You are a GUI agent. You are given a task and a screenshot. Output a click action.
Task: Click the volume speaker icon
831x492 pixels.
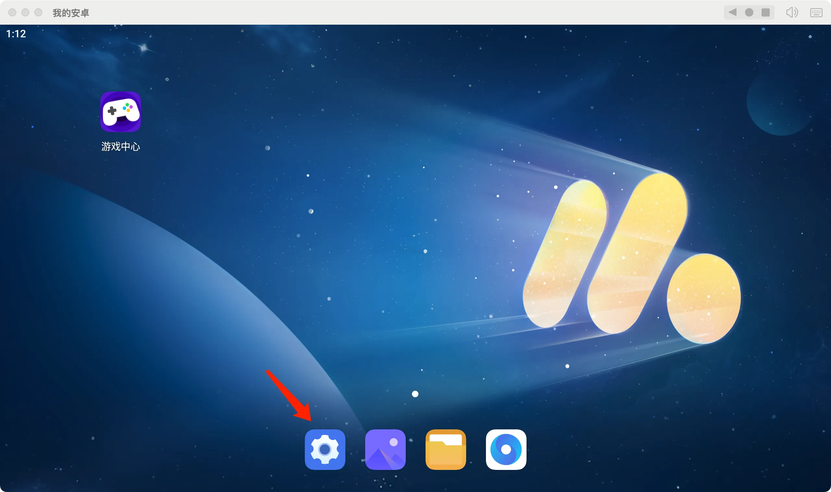coord(793,12)
